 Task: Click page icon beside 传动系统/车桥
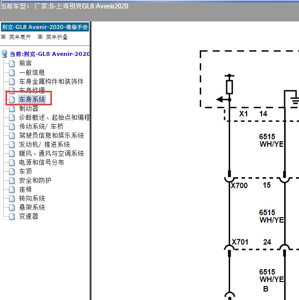click(11, 127)
